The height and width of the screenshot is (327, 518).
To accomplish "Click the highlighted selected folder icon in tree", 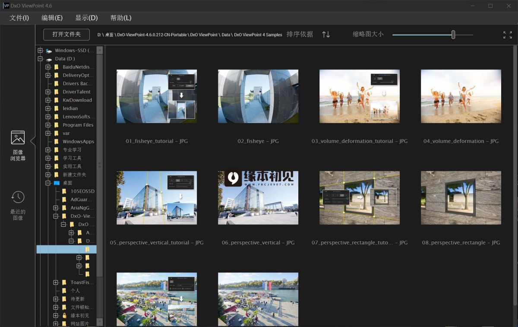I will tap(87, 249).
